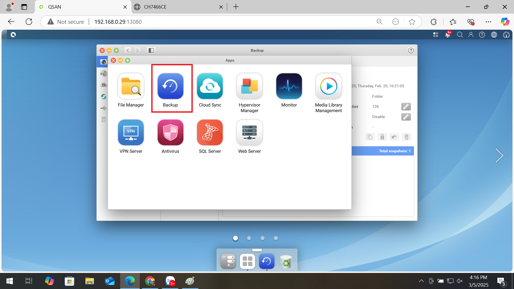This screenshot has height=289, width=514.
Task: Select the second desktop page dot
Action: click(249, 238)
